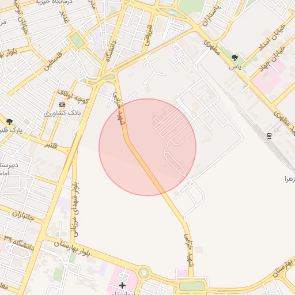Click the بلوار شهدای مرزبانی road label
Viewport: 295px width, 295px height.
pos(75,210)
